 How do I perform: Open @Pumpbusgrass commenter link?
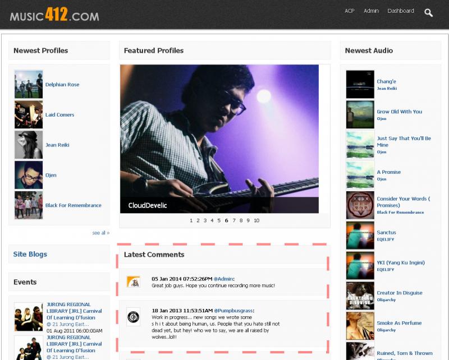[x=233, y=311]
